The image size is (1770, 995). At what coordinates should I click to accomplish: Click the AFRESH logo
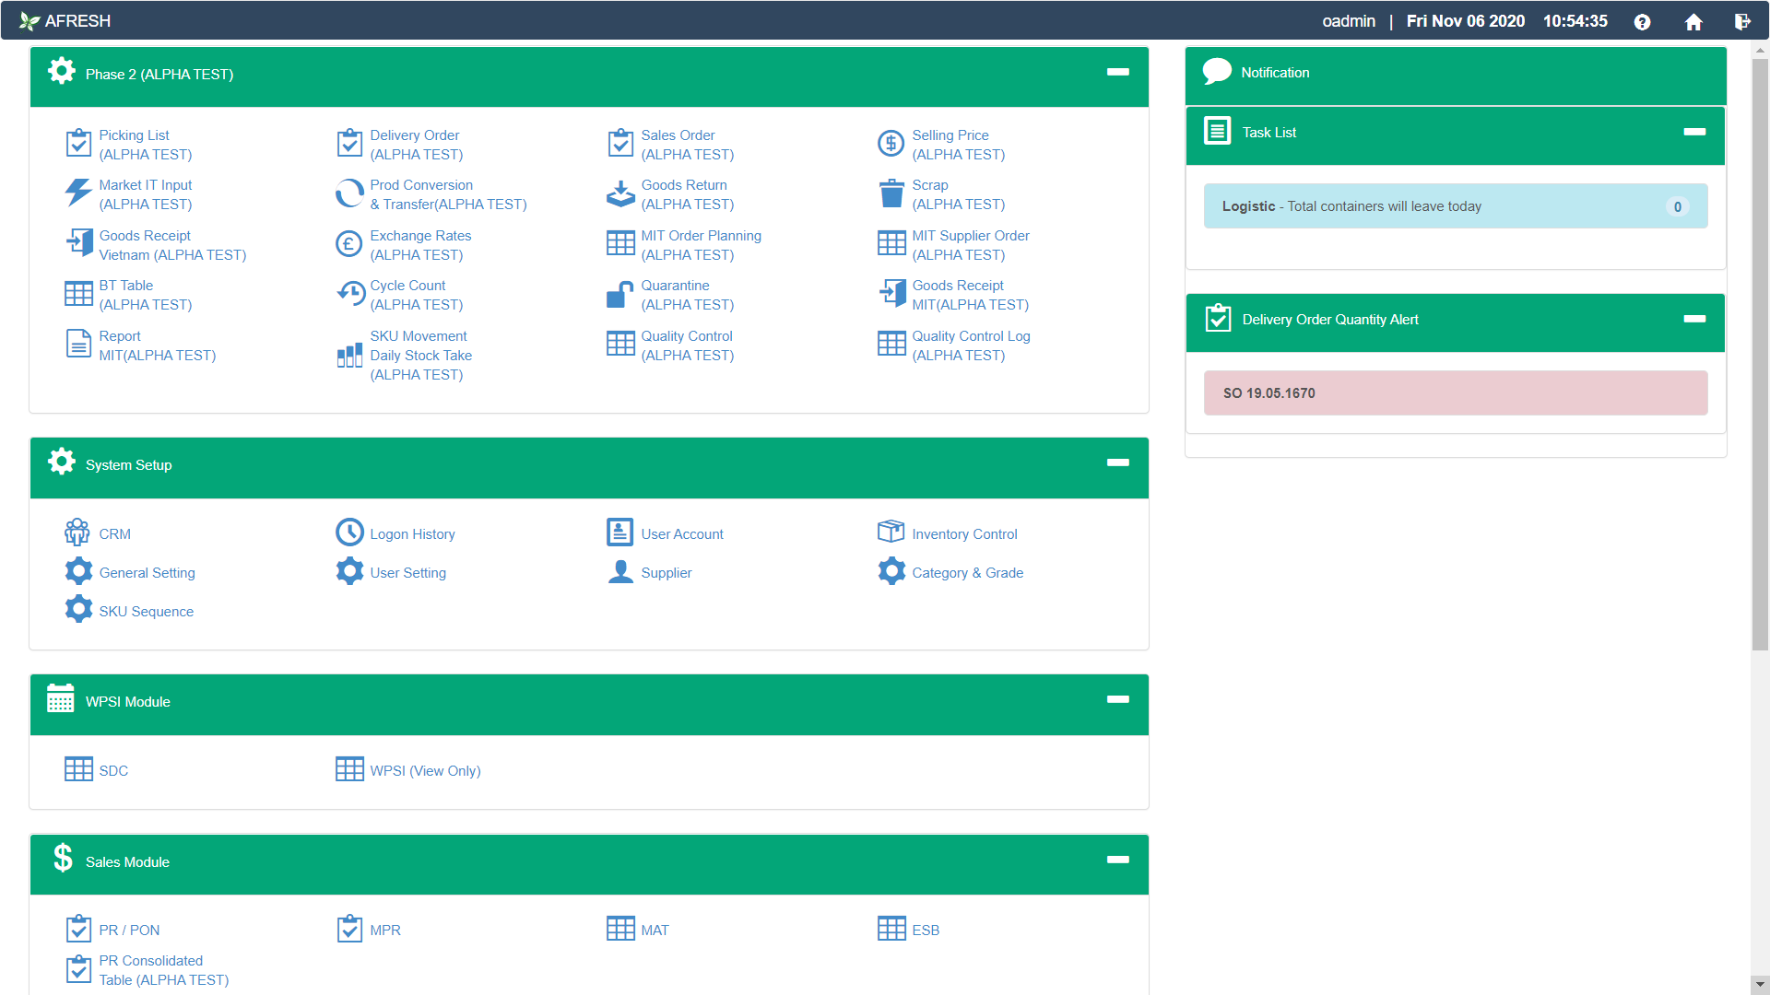click(65, 20)
